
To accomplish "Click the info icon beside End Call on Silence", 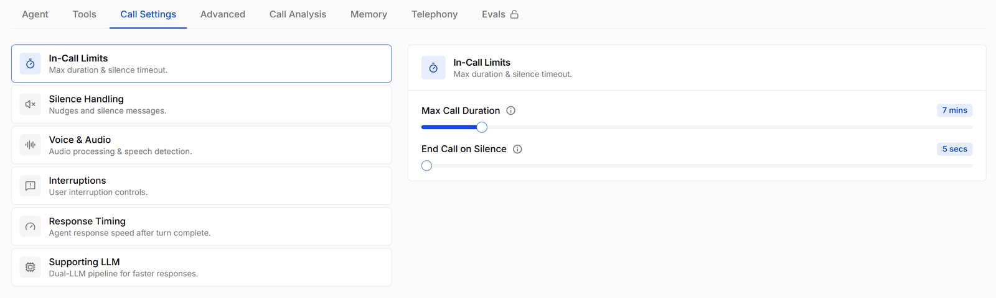I will [517, 149].
